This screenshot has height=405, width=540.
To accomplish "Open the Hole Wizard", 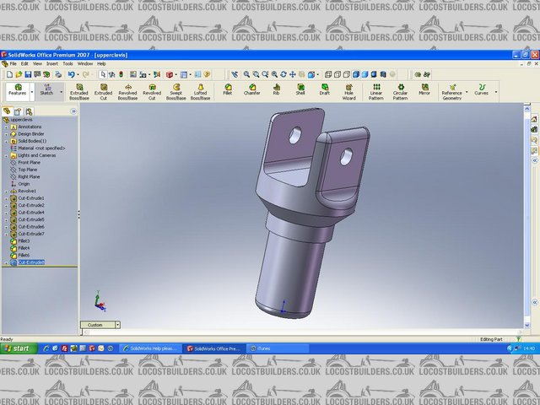I will (x=348, y=90).
